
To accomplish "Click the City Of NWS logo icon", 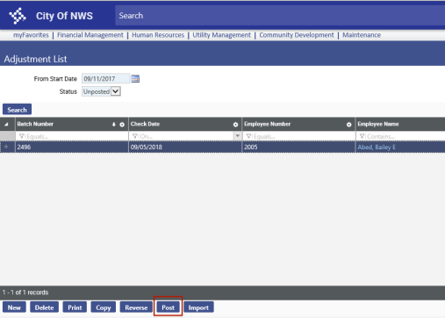I will click(18, 16).
